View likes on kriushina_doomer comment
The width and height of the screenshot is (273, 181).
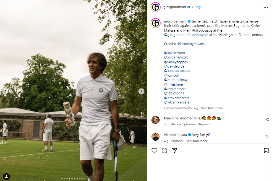point(183,124)
